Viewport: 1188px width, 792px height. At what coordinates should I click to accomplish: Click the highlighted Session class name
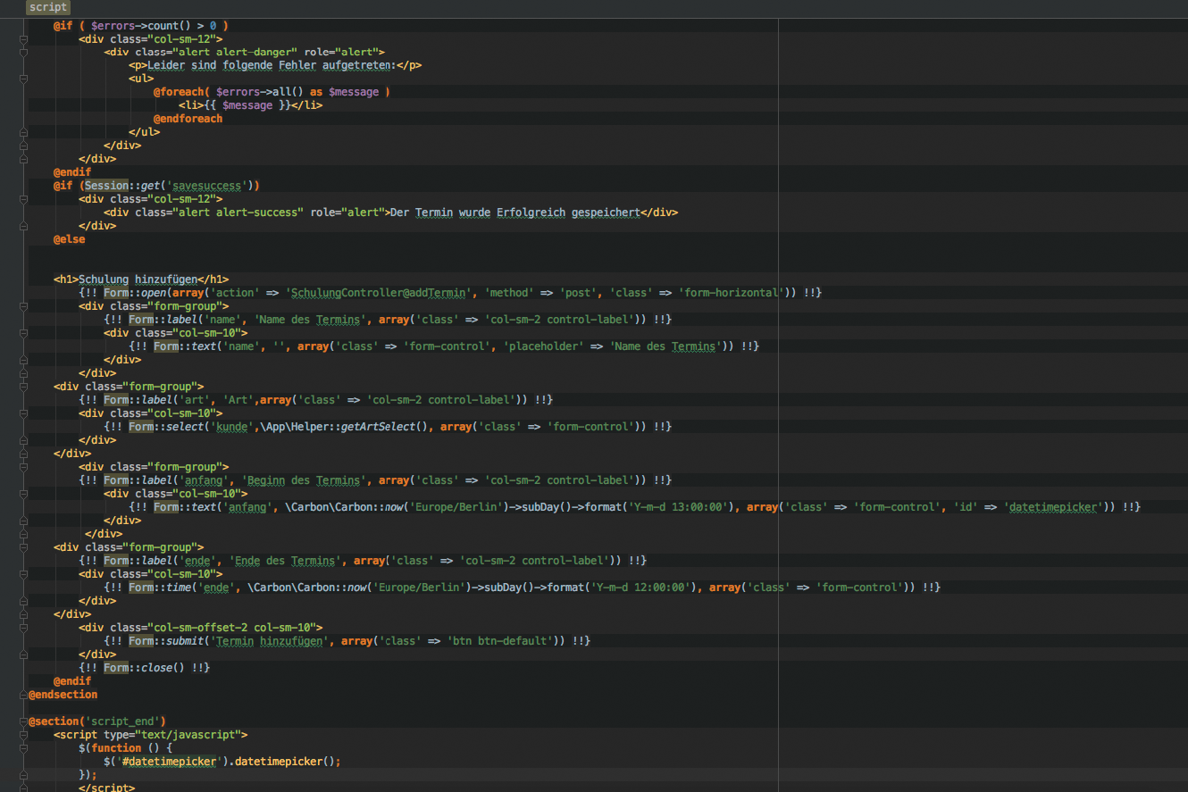[x=106, y=186]
